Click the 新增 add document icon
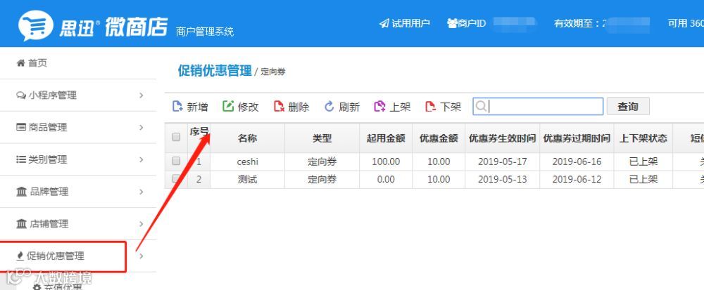This screenshot has width=704, height=290. pos(178,107)
